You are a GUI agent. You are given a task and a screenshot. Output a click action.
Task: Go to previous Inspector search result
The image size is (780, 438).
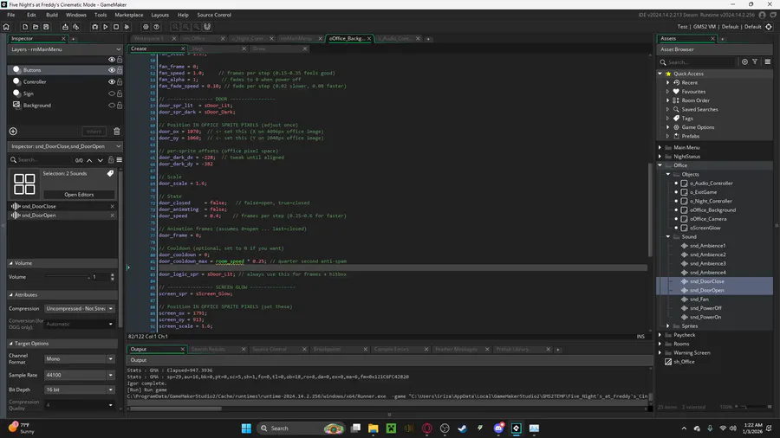click(x=89, y=160)
